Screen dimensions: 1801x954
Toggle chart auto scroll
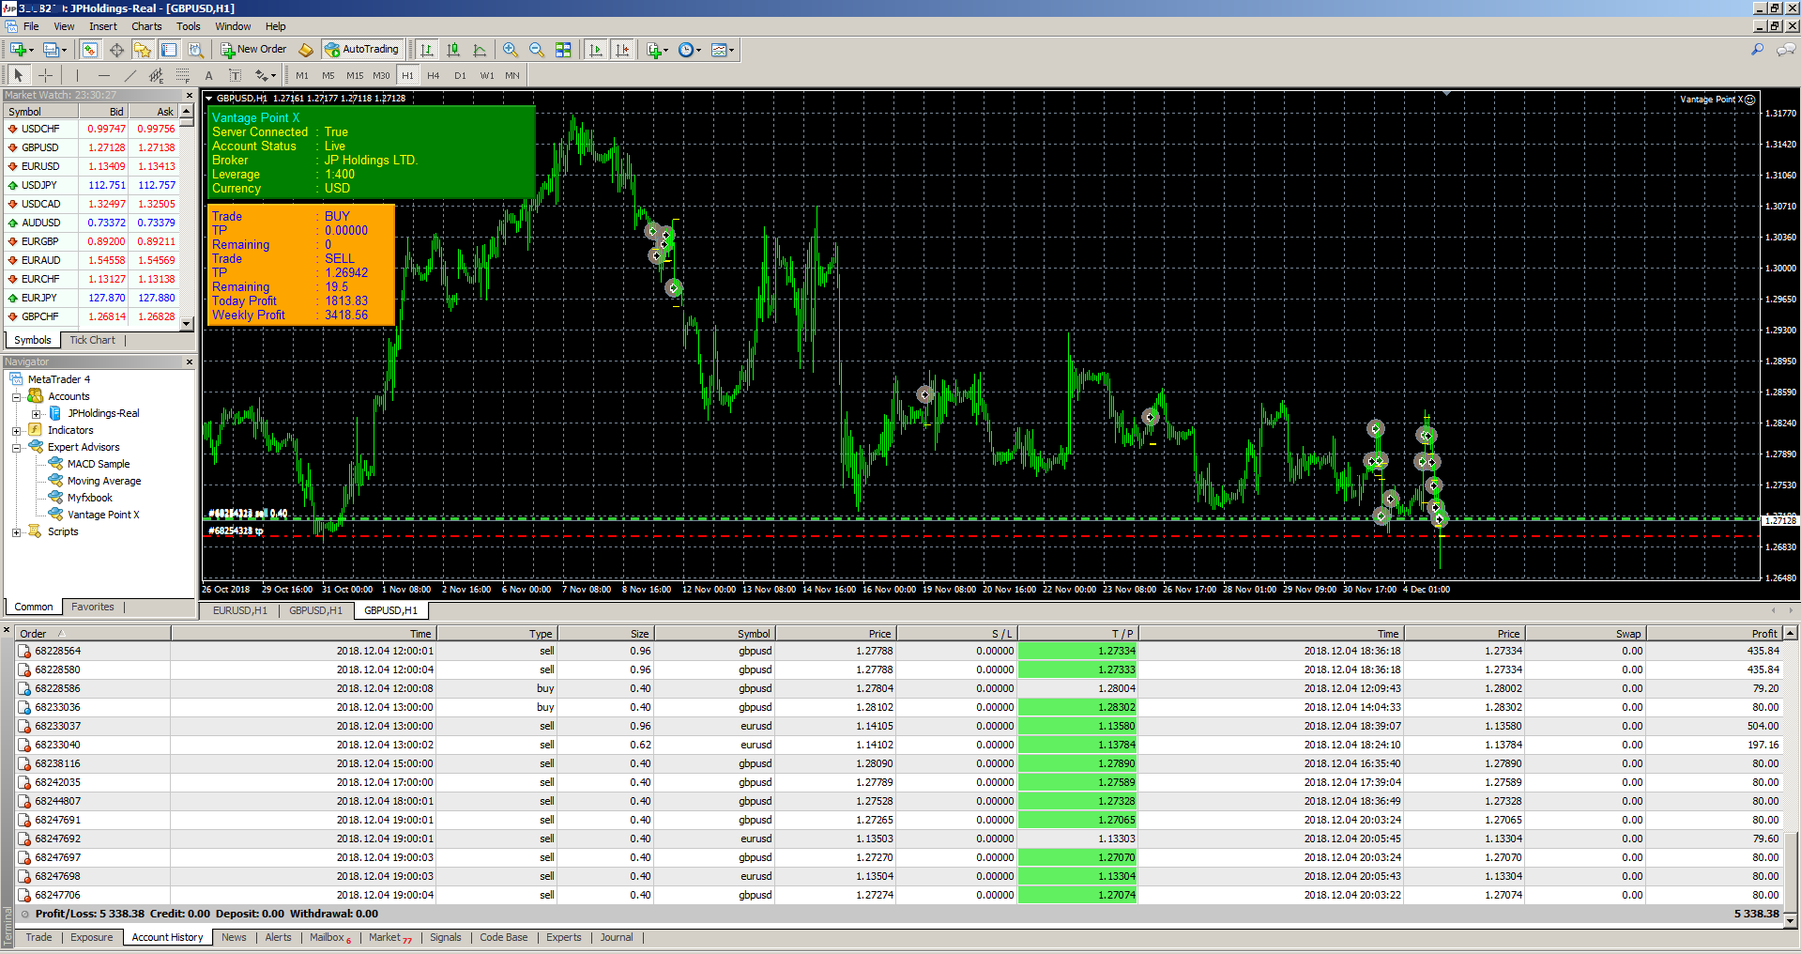pyautogui.click(x=596, y=50)
